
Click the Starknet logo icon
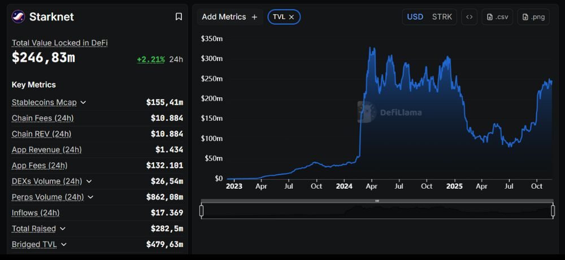(x=18, y=17)
